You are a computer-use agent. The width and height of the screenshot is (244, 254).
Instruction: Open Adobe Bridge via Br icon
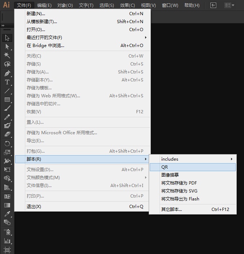pyautogui.click(x=213, y=5)
